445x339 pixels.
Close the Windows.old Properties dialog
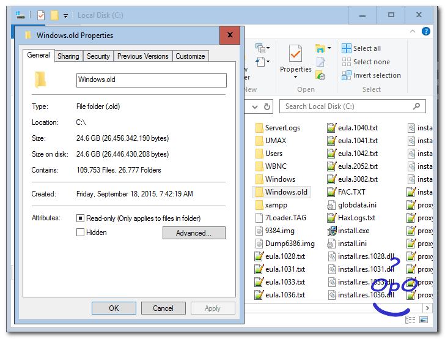tap(230, 35)
